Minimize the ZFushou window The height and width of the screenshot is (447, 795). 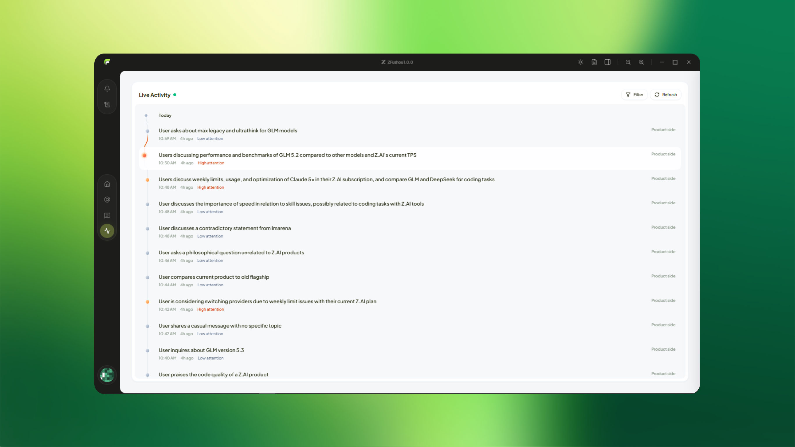pos(662,62)
